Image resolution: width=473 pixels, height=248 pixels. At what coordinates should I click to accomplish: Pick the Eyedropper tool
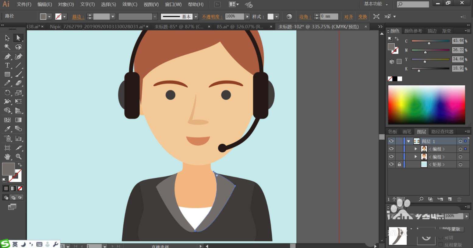pyautogui.click(x=7, y=129)
